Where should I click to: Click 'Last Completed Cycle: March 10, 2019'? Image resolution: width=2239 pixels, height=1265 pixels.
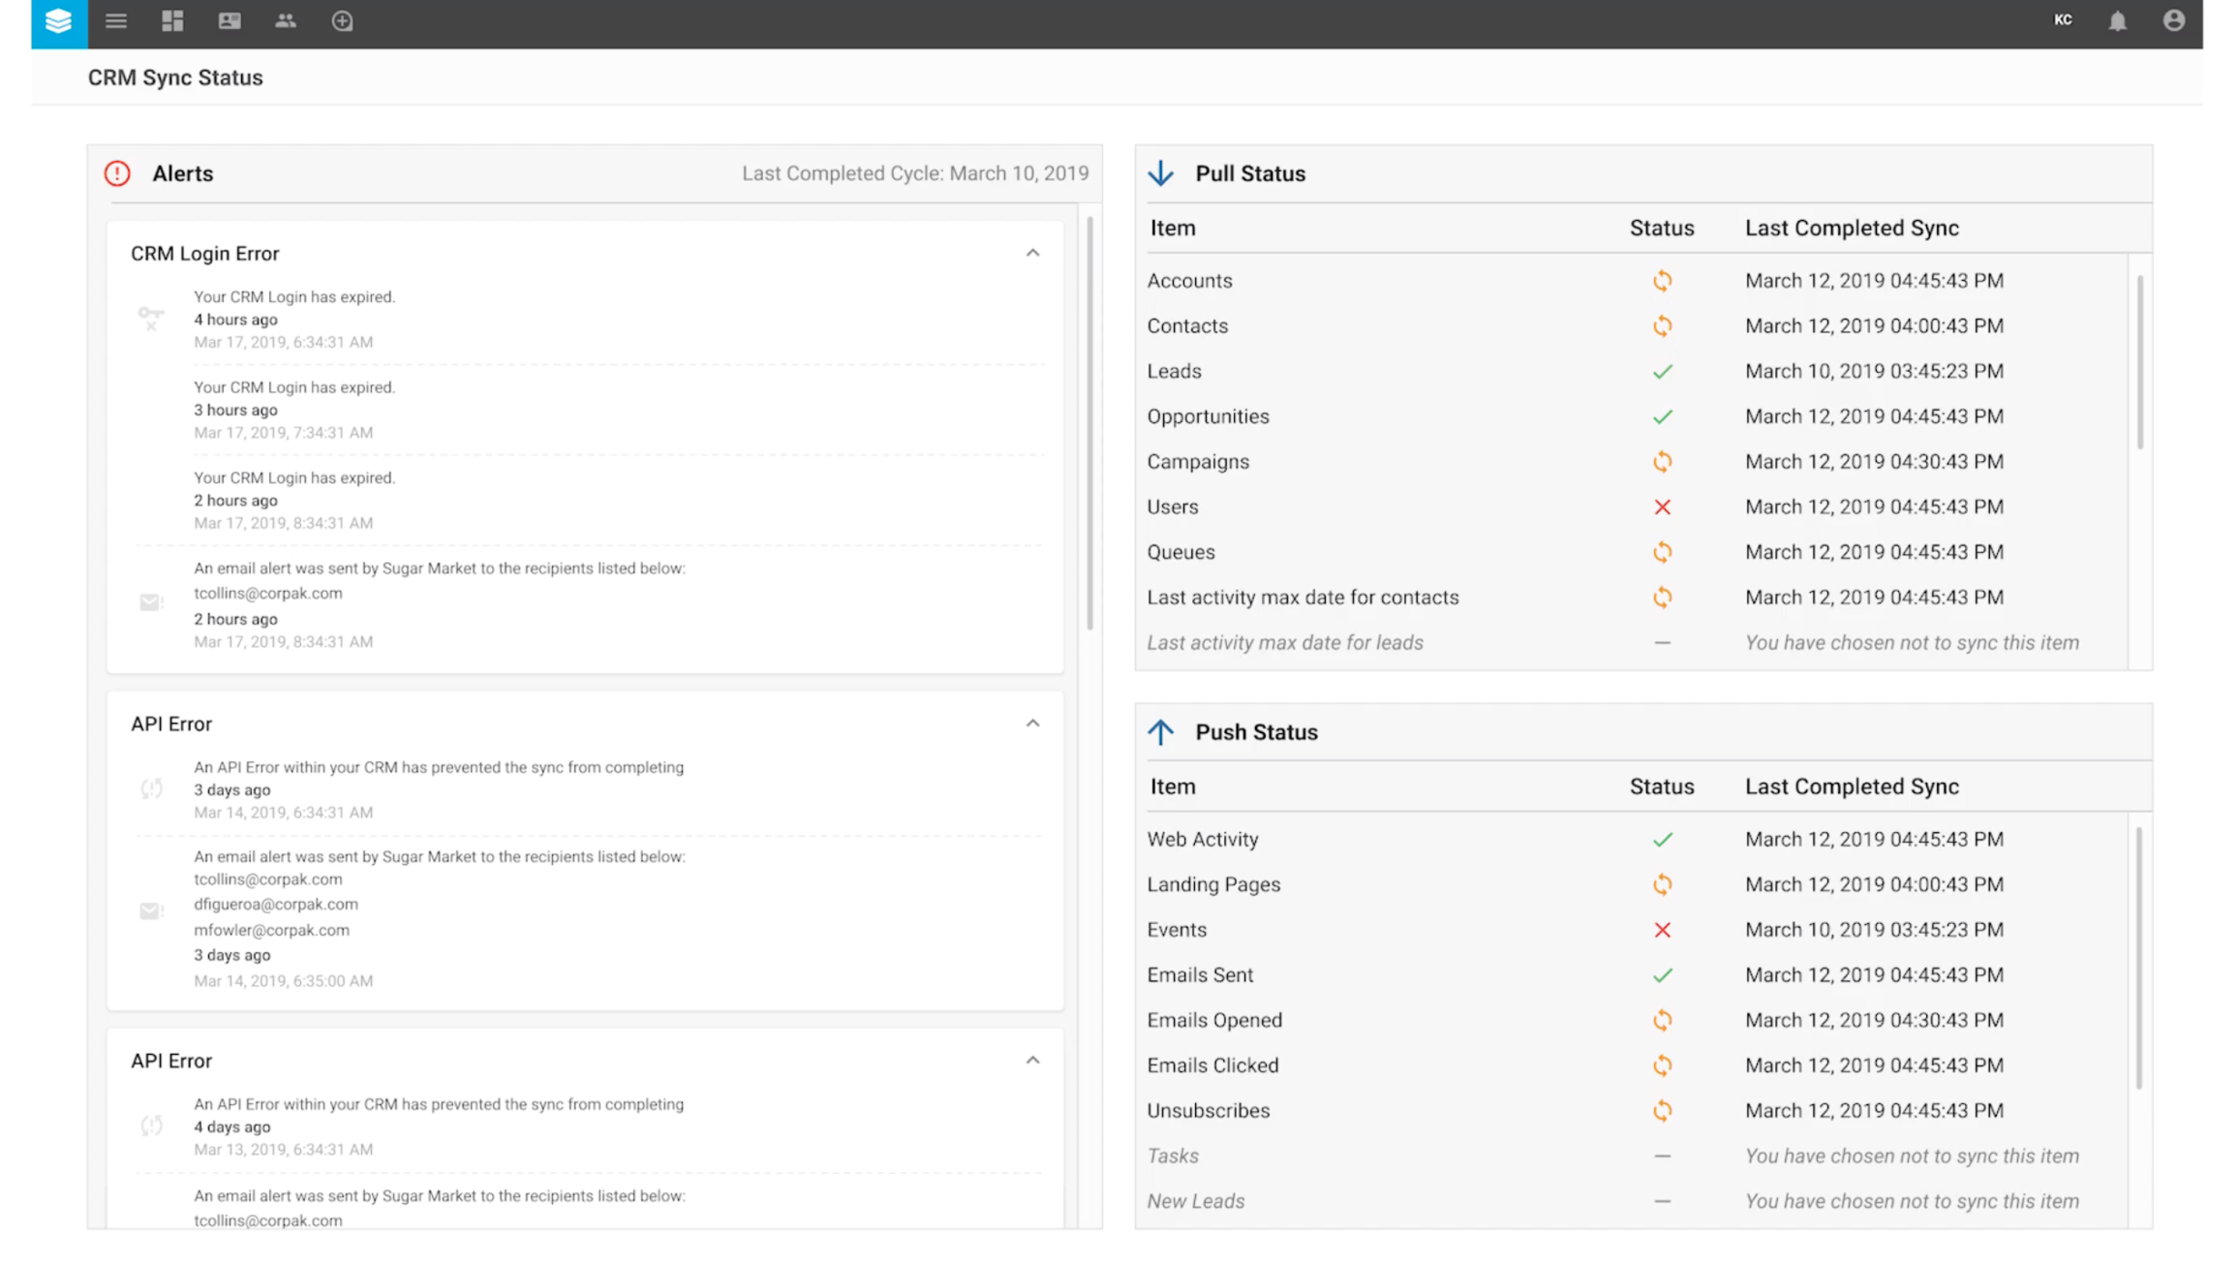(915, 173)
